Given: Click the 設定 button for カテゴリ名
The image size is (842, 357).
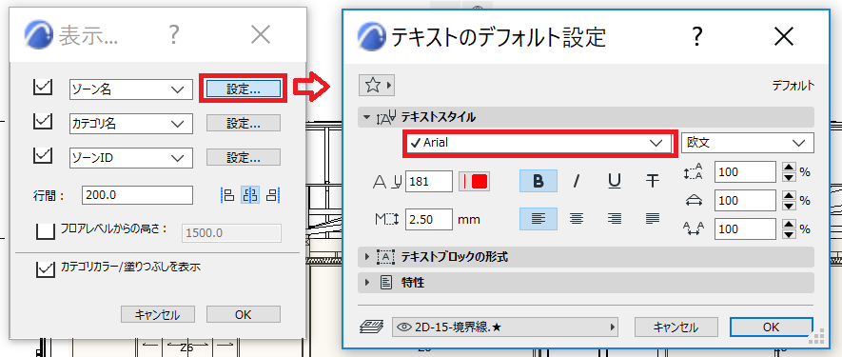Looking at the screenshot, I should 244,124.
